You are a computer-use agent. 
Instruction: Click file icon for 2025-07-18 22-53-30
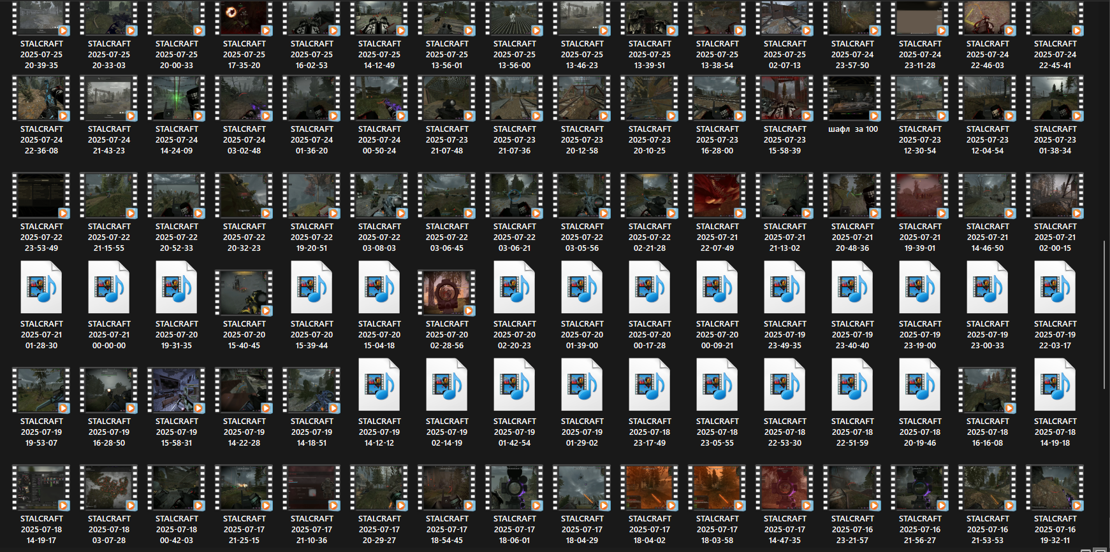click(785, 385)
